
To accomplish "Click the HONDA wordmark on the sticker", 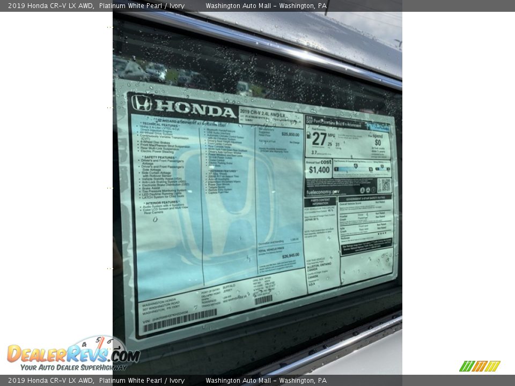I will (x=196, y=108).
